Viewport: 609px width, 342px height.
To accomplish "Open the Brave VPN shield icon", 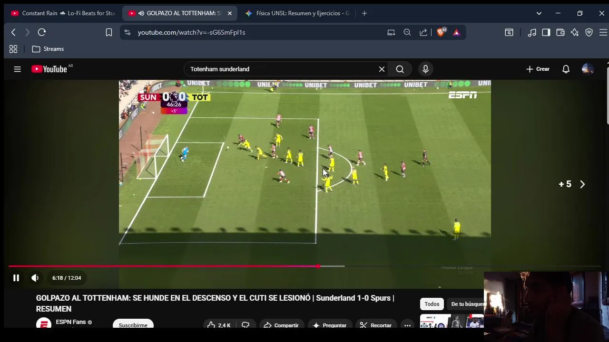I will [589, 32].
